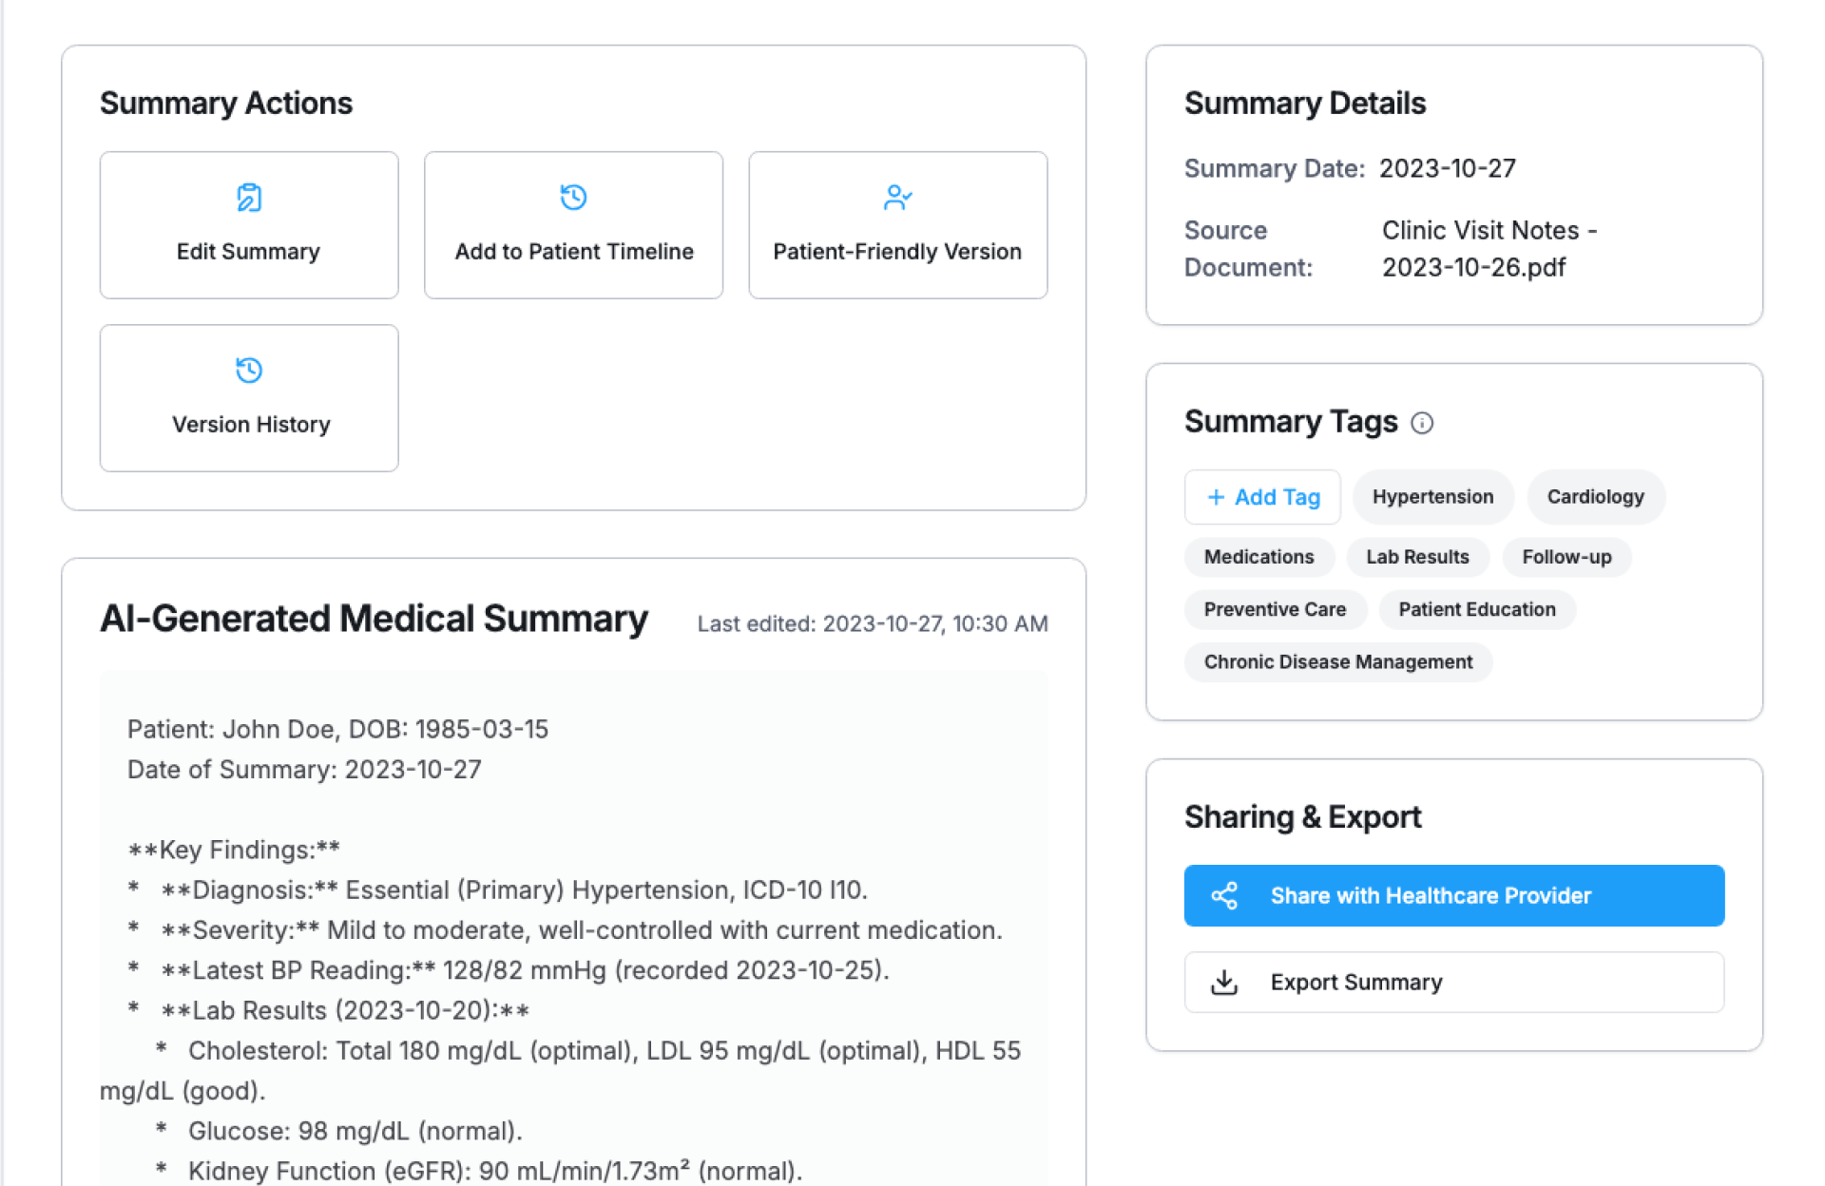Select the Patient Education tag
Screen dimensions: 1825x1186
1476,609
